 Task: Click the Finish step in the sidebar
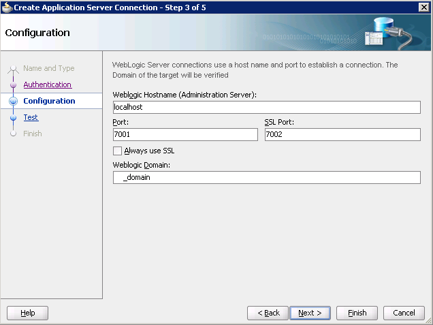33,134
